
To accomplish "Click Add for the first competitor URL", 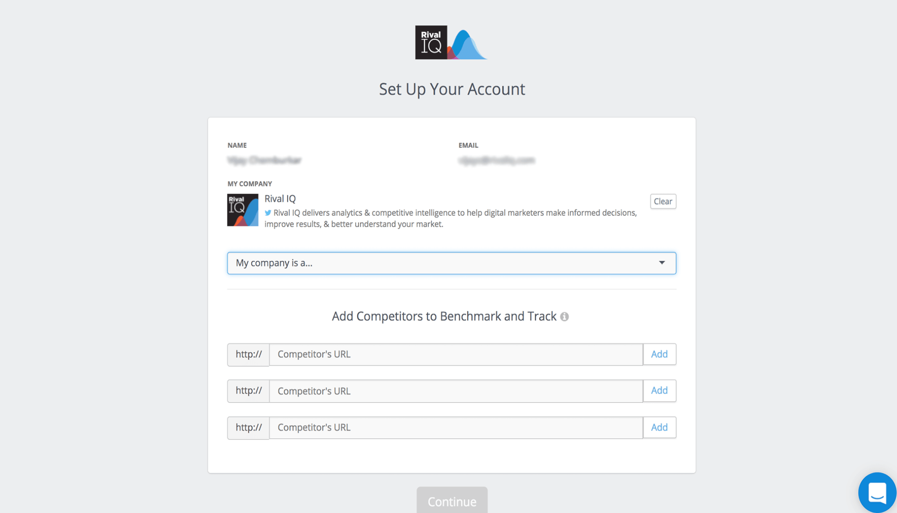I will (x=659, y=354).
